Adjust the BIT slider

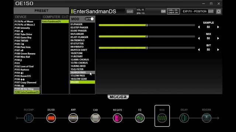(147, 48)
